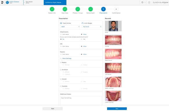Switch to the New Patient tab
The height and width of the screenshot is (111, 169).
(33, 3)
